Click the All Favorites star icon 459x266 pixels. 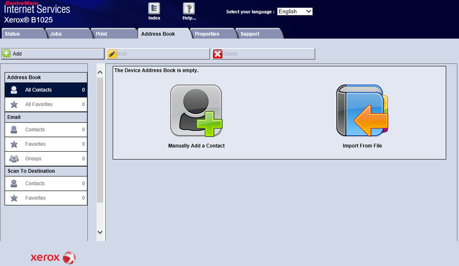pos(14,104)
